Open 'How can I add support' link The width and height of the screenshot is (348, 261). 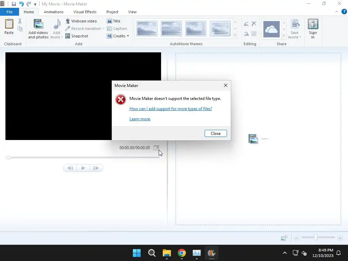click(171, 109)
